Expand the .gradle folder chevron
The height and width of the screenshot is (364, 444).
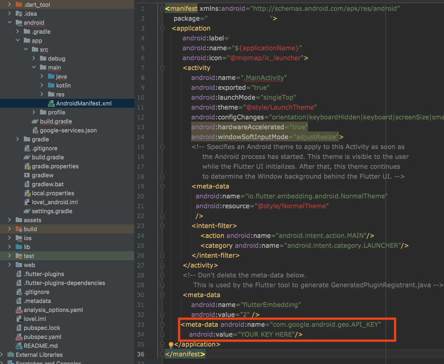pos(18,31)
